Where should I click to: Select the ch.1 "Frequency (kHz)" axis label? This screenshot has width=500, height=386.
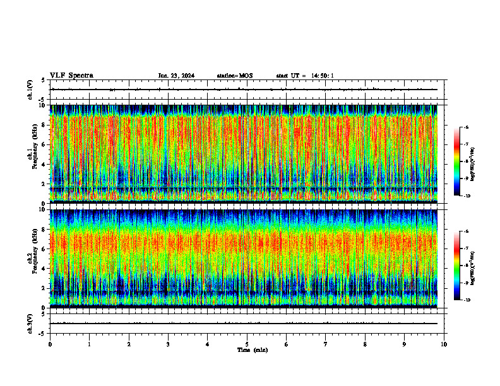(35, 146)
